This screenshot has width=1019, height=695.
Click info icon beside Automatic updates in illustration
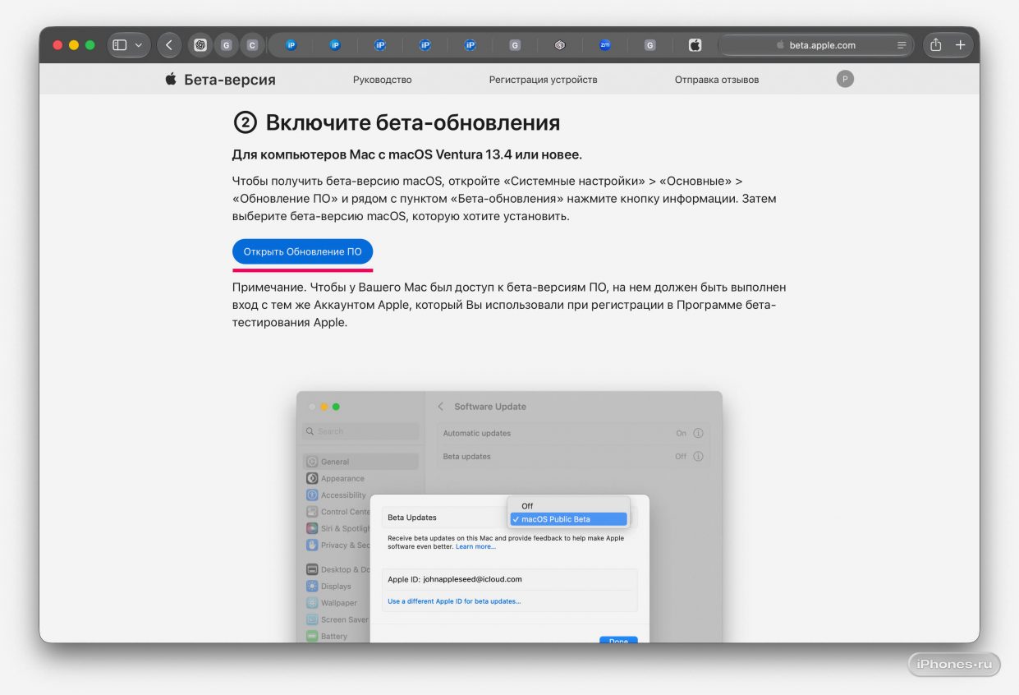click(698, 433)
